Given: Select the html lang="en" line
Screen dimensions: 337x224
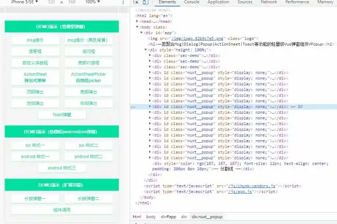Looking at the screenshot, I should pos(154,15).
